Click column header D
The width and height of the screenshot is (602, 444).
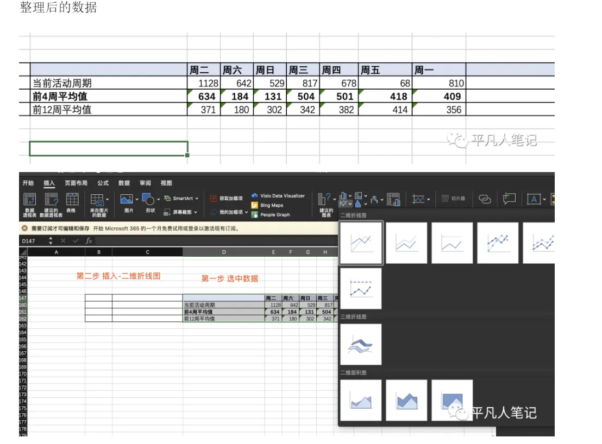224,252
